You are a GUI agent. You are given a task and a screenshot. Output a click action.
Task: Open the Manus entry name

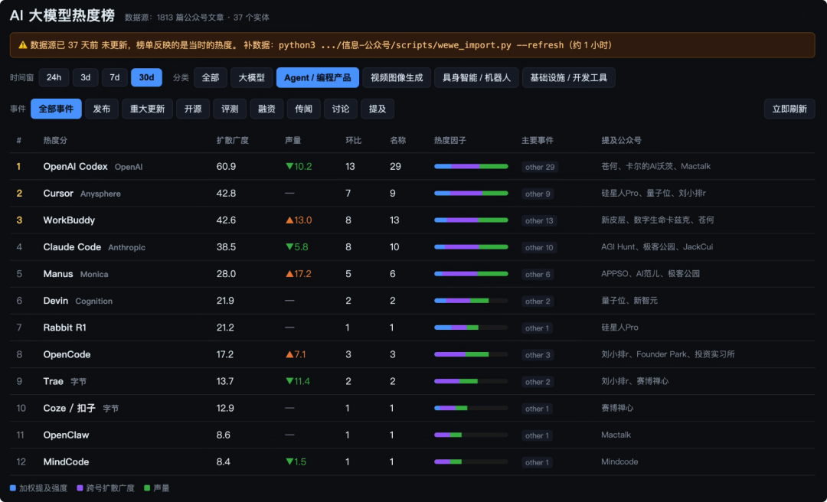(x=58, y=274)
